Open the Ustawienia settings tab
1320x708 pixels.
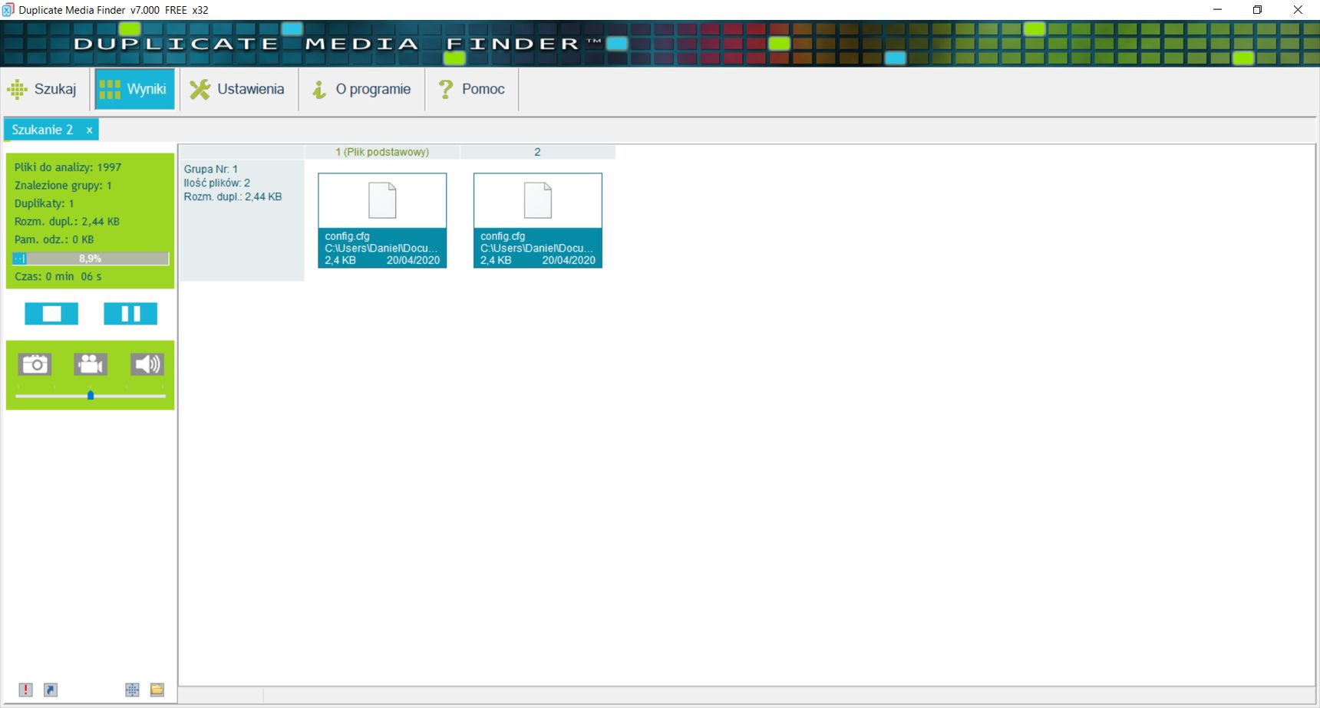tap(238, 89)
